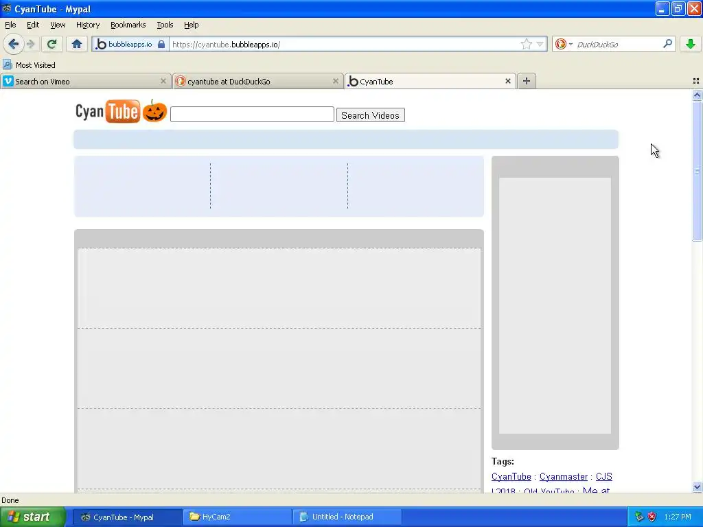
Task: Open the HyCam2 taskbar window
Action: tap(237, 517)
